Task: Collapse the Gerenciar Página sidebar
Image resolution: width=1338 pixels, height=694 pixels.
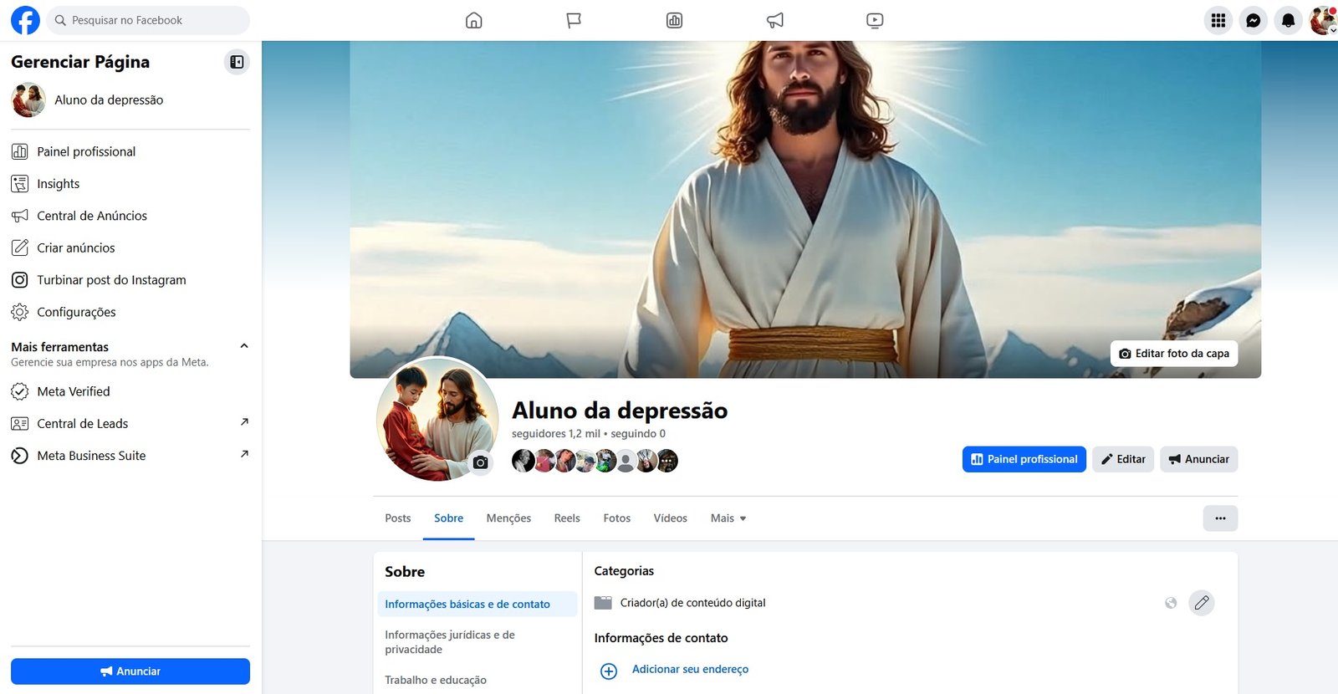Action: (237, 62)
